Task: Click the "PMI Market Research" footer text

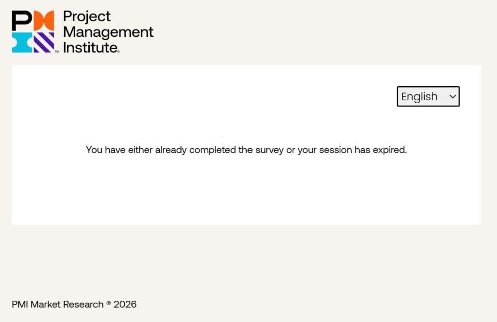Action: pyautogui.click(x=57, y=305)
